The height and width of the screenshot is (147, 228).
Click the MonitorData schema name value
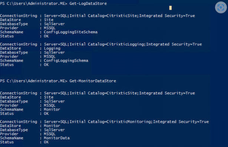click(x=57, y=138)
